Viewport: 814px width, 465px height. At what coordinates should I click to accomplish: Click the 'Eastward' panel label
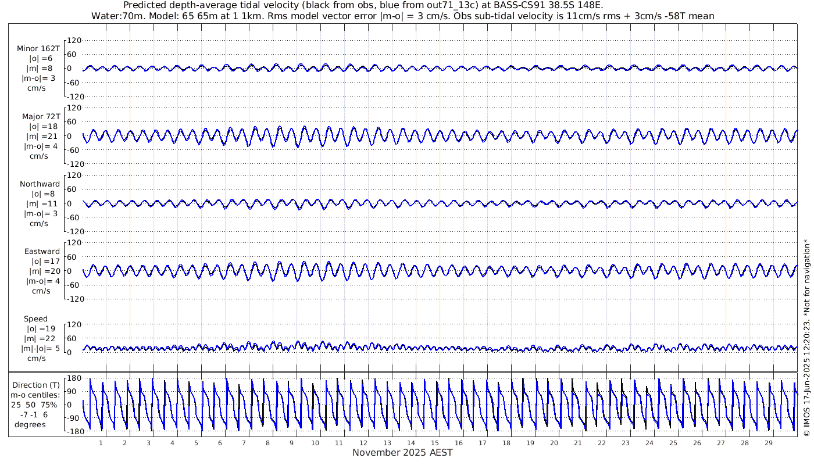click(x=42, y=252)
